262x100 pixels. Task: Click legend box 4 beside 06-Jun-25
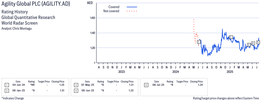76,90
